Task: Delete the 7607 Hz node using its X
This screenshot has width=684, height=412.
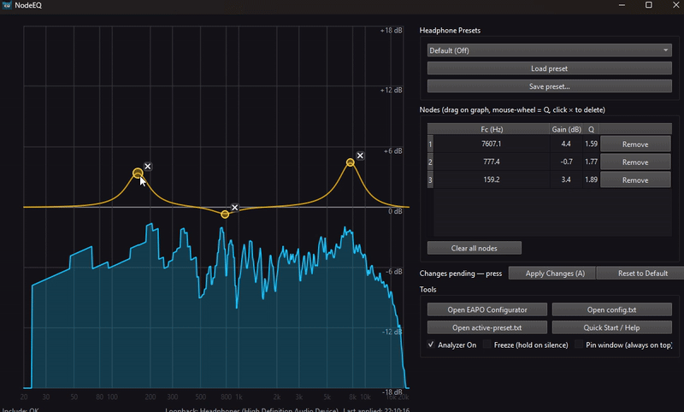Action: pos(360,156)
